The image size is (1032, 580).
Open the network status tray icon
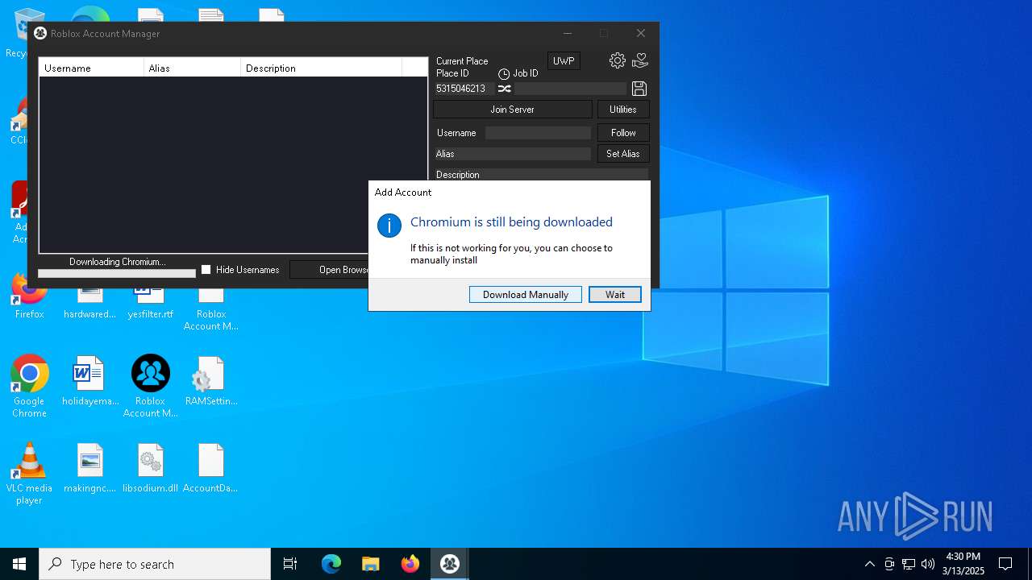tap(909, 564)
